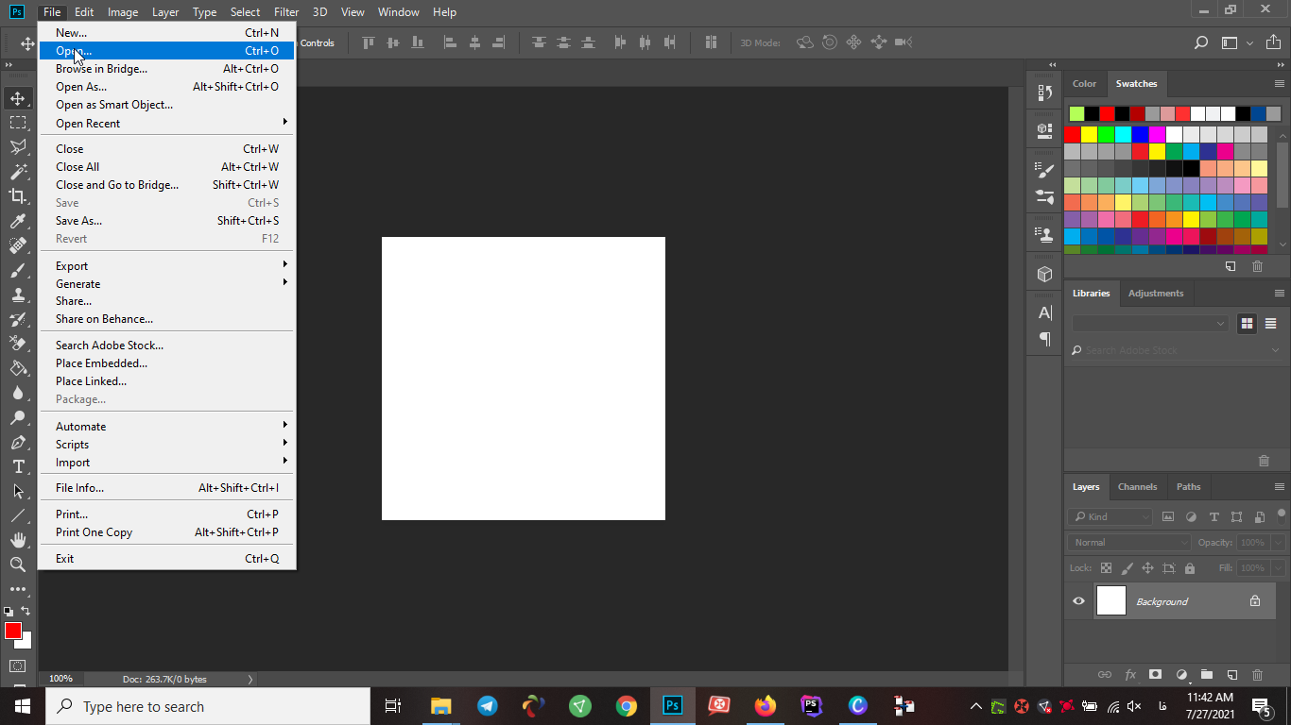
Task: Choose Save As... from File menu
Action: (167, 220)
